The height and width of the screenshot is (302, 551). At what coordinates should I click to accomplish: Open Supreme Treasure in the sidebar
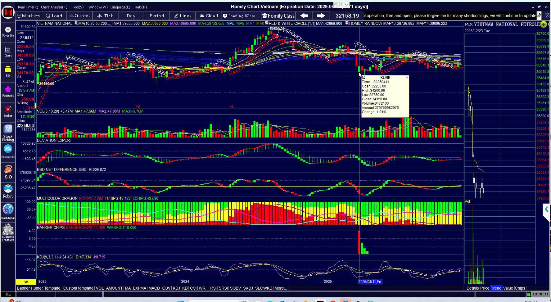tap(8, 233)
